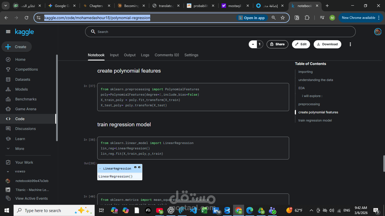This screenshot has width=385, height=216.
Task: Jump to create polynomial features in contents
Action: pos(318,112)
